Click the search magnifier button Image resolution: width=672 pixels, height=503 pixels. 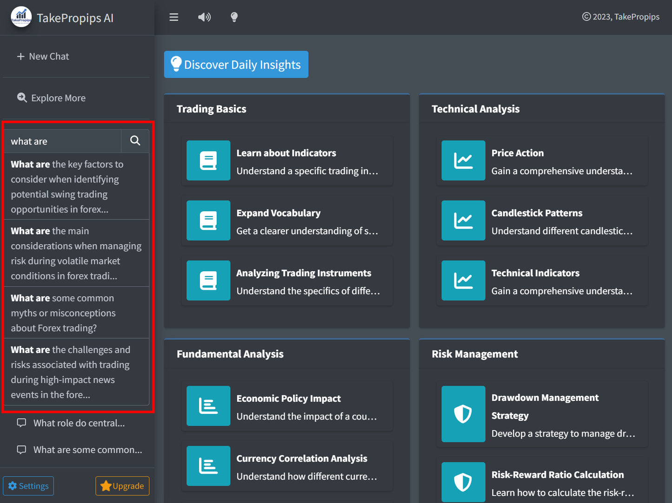click(x=135, y=141)
